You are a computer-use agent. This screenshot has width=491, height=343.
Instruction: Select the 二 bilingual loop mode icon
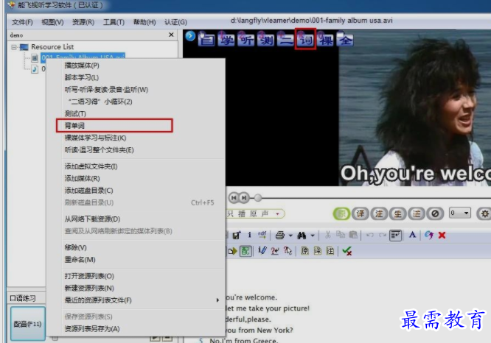pyautogui.click(x=285, y=40)
